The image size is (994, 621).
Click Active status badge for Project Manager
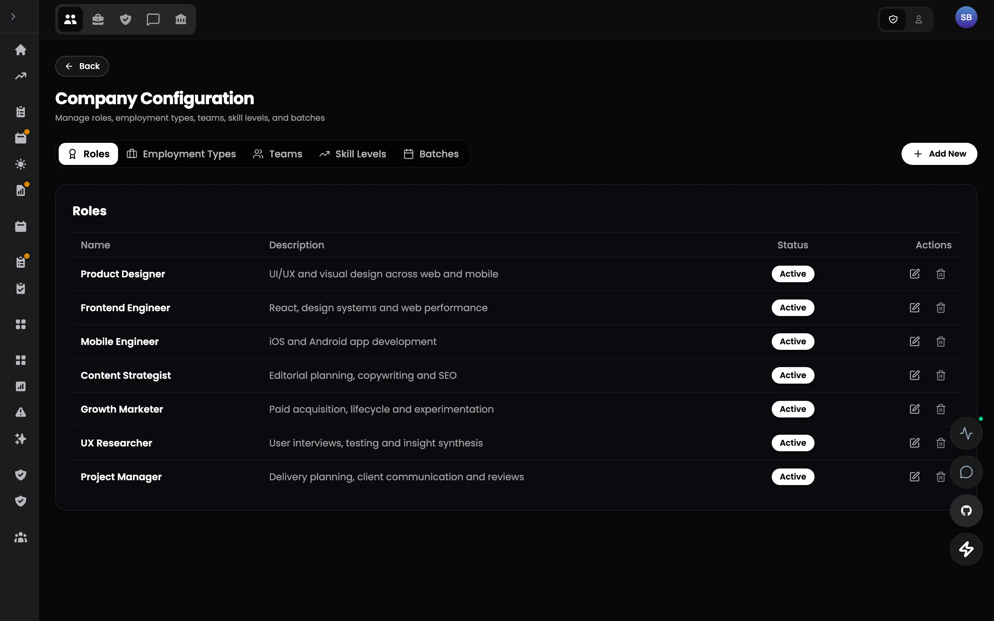tap(793, 477)
